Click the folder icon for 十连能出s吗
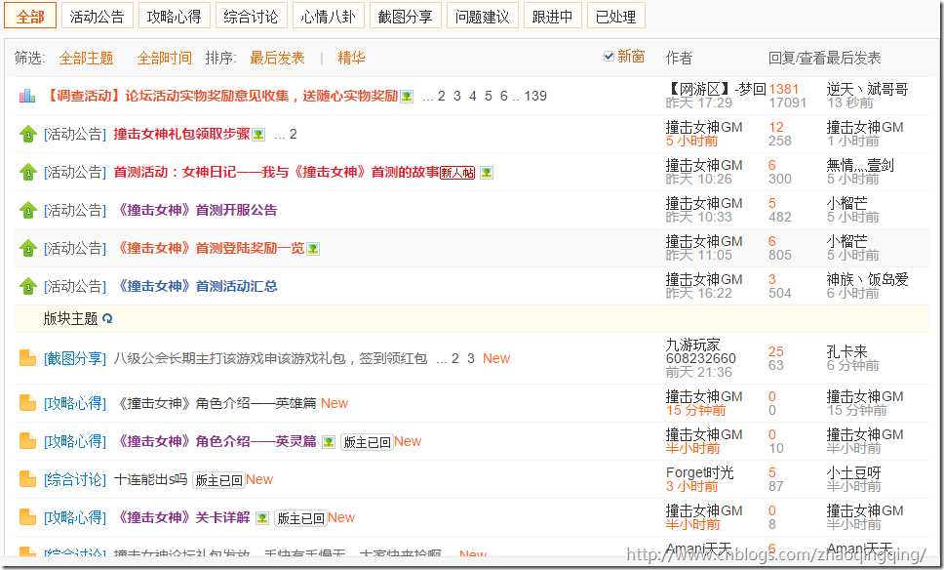Image resolution: width=944 pixels, height=570 pixels. click(x=27, y=479)
